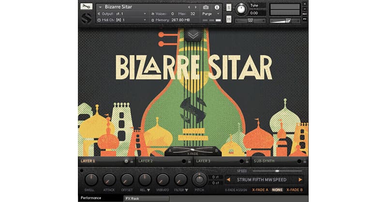Image resolution: width=387 pixels, height=202 pixels.
Task: Select the LAYER 3 tab
Action: (203, 161)
